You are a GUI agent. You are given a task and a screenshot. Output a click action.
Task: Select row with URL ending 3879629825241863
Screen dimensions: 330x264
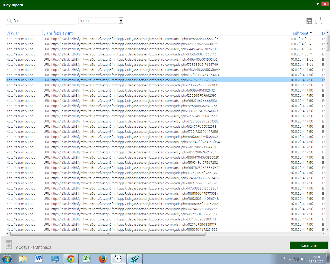pos(165,111)
